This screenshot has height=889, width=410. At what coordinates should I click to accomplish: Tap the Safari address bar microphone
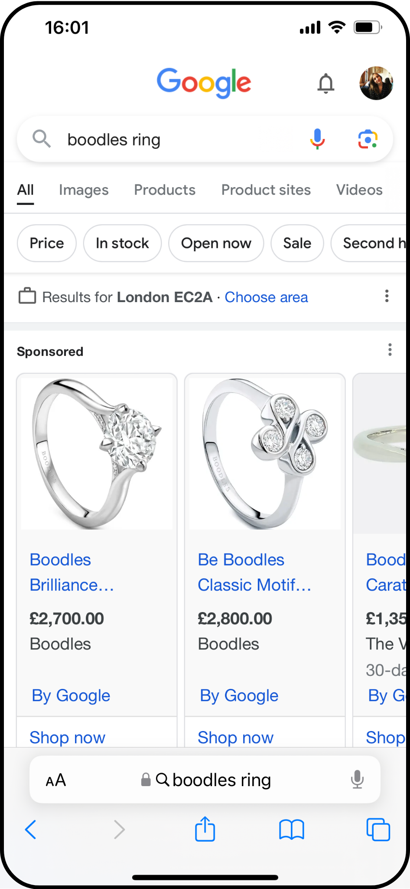[x=357, y=780]
